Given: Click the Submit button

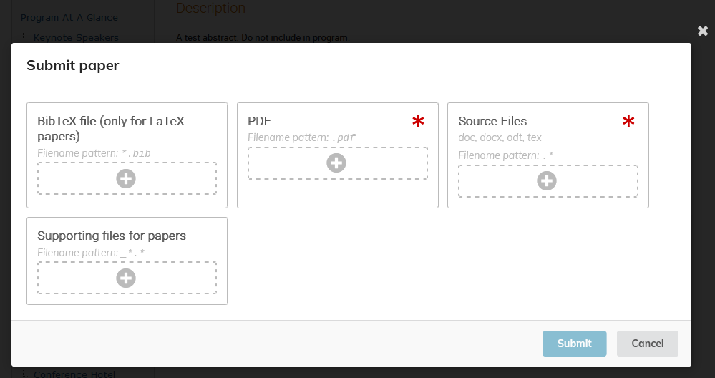Looking at the screenshot, I should coord(574,344).
